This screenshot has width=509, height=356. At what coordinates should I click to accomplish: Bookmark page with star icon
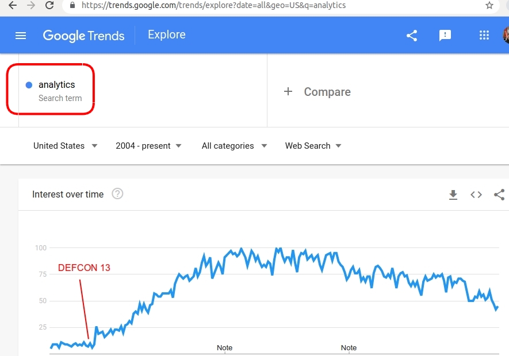(489, 5)
